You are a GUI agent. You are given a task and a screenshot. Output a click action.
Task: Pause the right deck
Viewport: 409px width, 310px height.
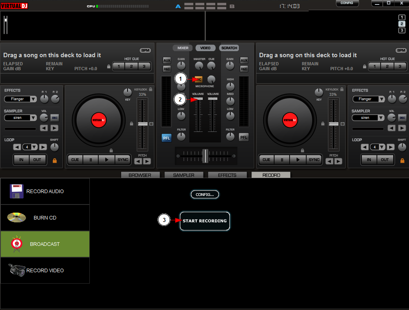click(x=282, y=160)
